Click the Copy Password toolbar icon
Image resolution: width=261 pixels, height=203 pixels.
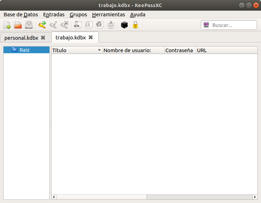click(89, 25)
